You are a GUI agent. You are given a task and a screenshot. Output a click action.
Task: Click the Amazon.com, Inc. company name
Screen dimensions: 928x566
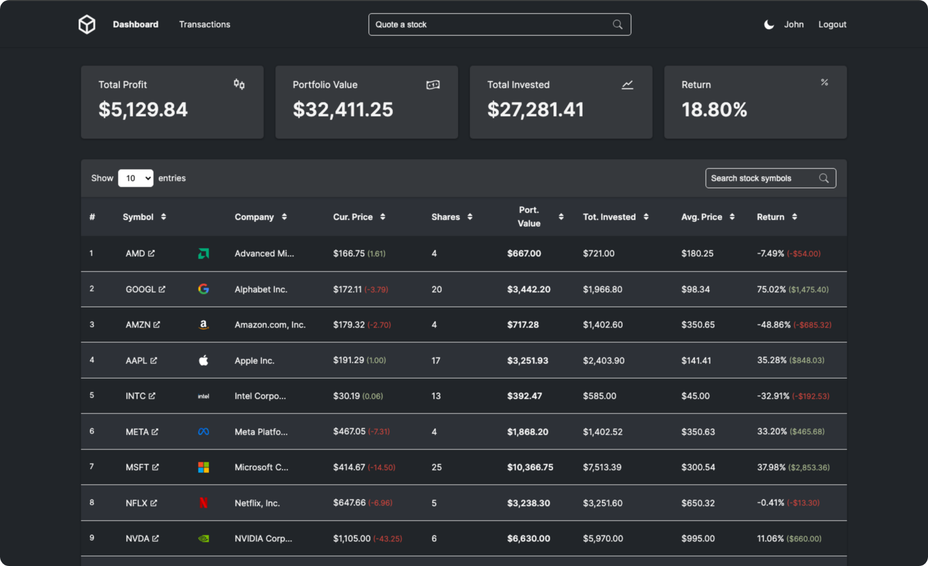click(x=270, y=325)
